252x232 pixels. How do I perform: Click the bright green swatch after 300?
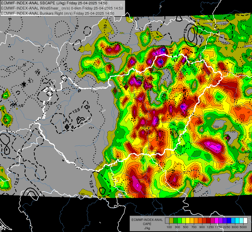tap(179, 220)
